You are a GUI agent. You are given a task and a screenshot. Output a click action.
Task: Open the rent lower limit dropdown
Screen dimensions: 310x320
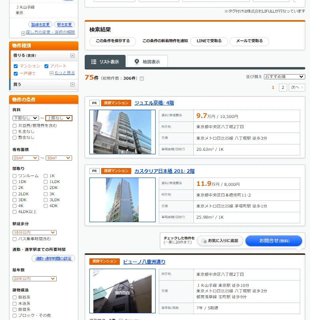26,118
